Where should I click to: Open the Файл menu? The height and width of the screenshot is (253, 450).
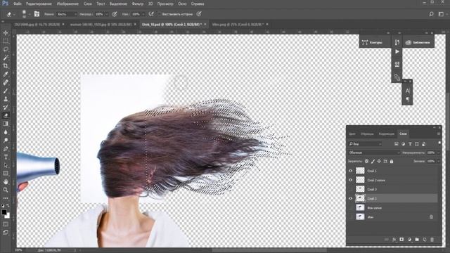click(17, 4)
